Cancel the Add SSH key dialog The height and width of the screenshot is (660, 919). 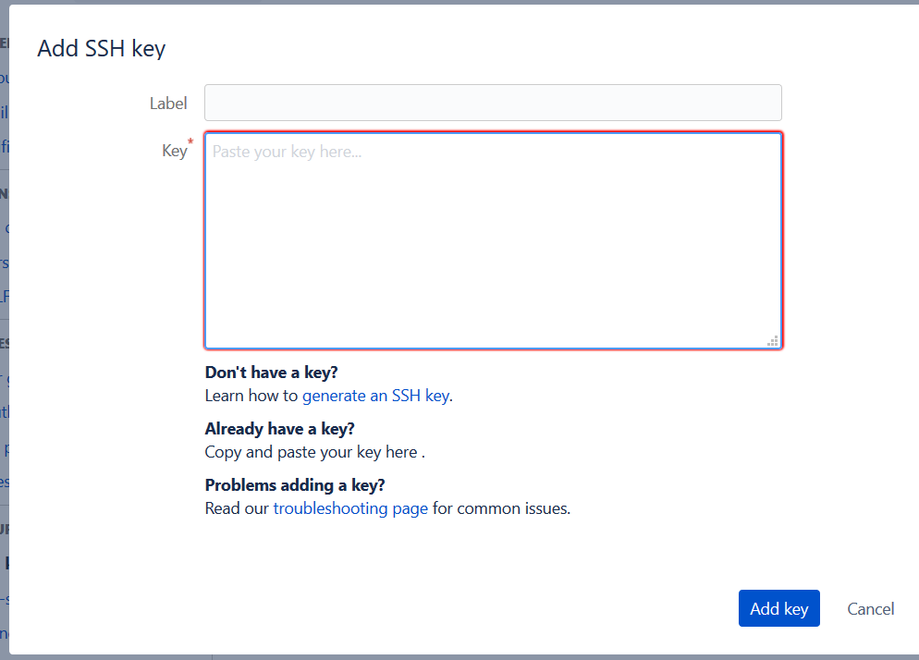[x=870, y=609]
